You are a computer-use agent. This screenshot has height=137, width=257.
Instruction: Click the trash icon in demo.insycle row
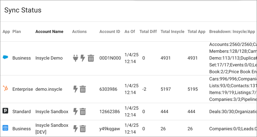tap(83, 89)
